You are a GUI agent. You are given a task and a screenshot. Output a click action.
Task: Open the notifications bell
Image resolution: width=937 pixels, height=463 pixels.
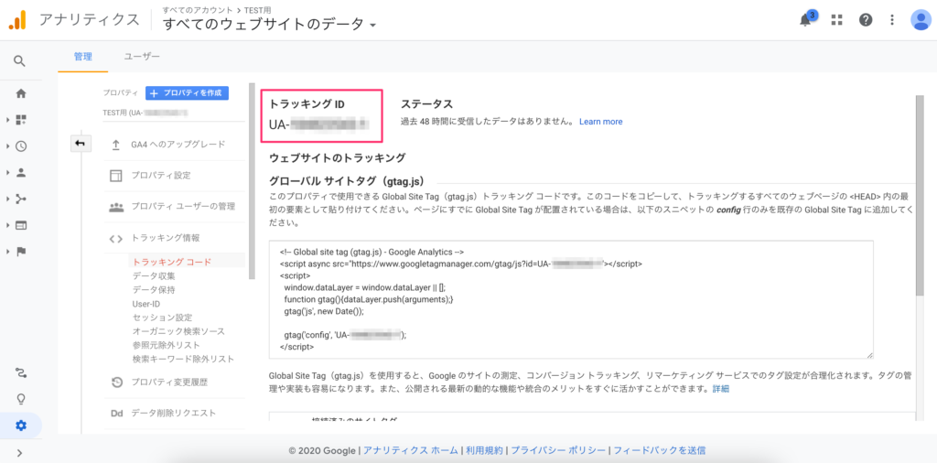point(806,20)
